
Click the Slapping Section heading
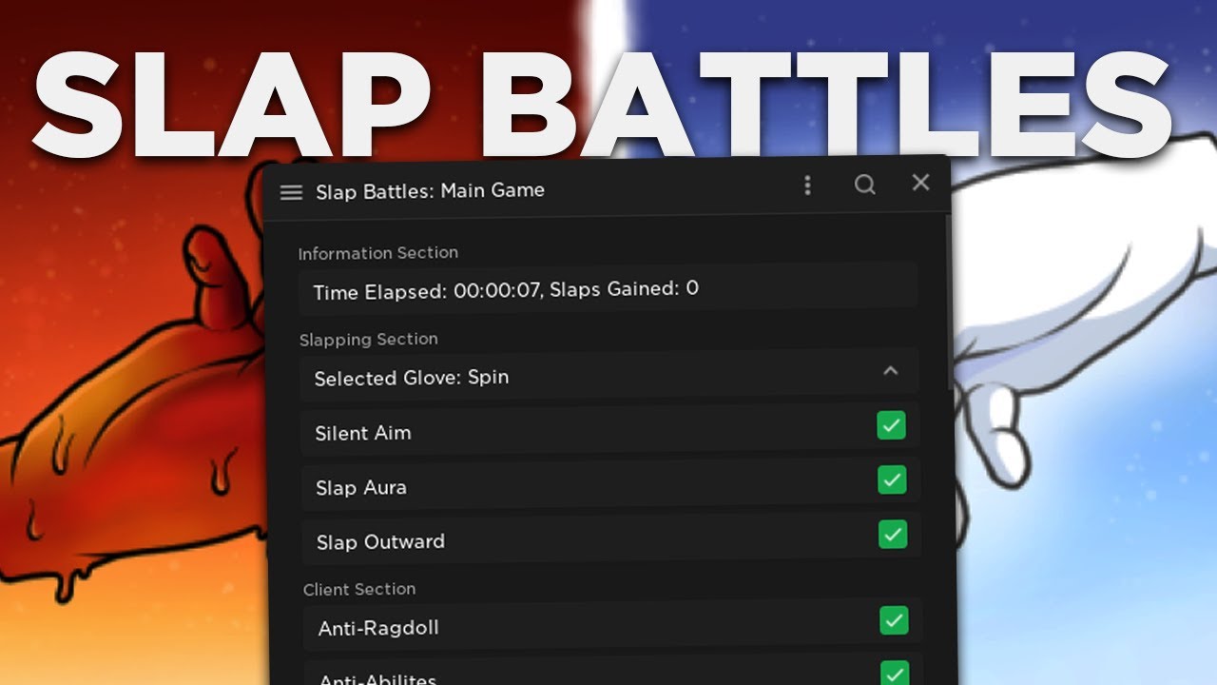coord(369,340)
